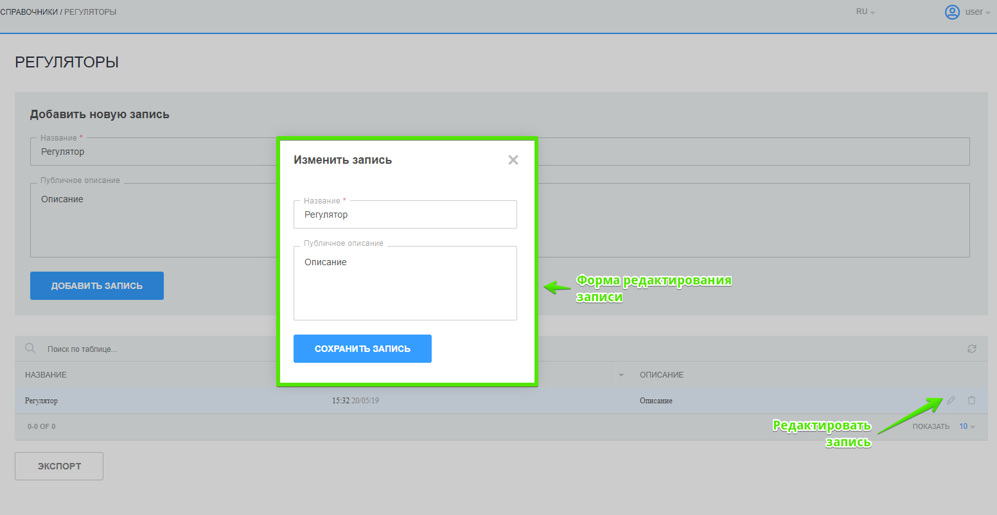
Task: Click the user account avatar icon
Action: tap(951, 12)
